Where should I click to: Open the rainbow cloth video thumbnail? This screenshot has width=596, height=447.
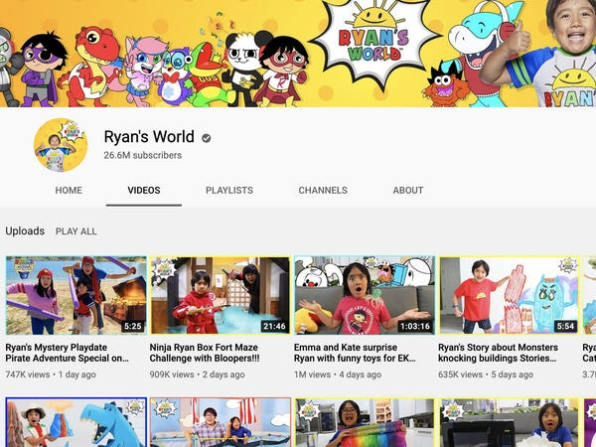365,422
